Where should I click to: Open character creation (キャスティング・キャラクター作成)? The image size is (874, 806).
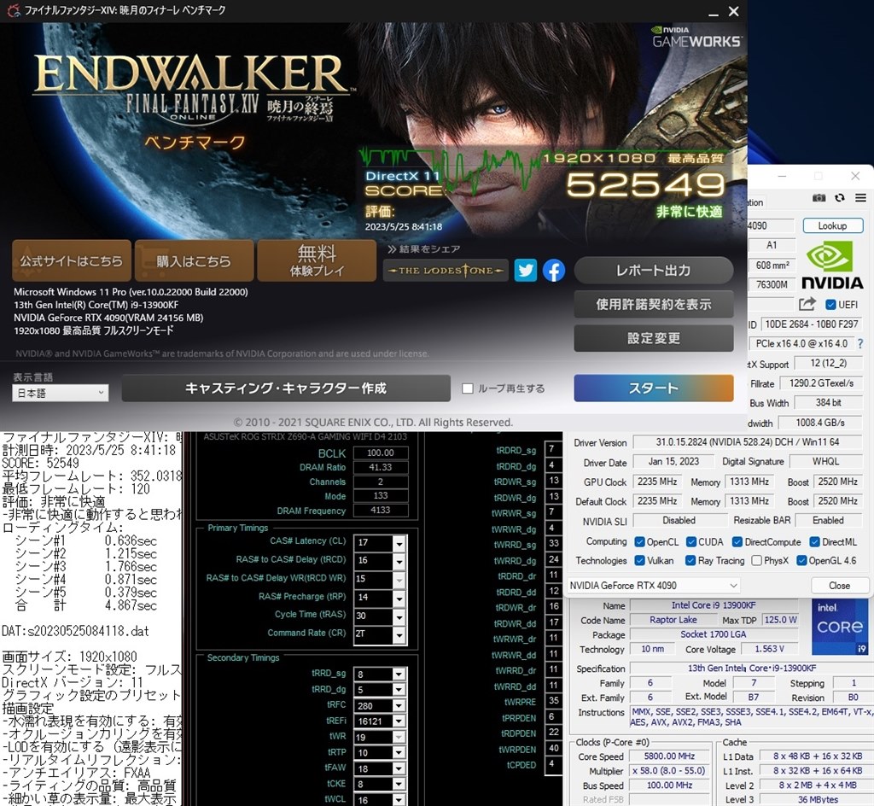[286, 388]
